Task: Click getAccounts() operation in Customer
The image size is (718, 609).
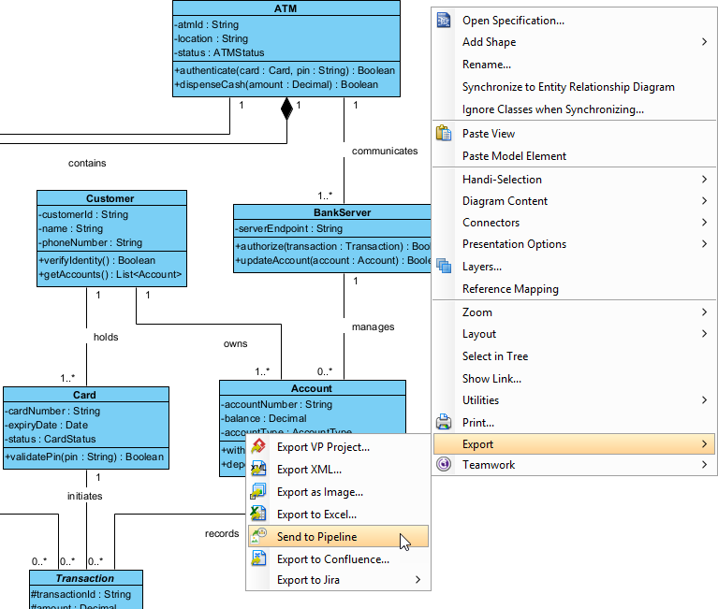Action: click(110, 274)
